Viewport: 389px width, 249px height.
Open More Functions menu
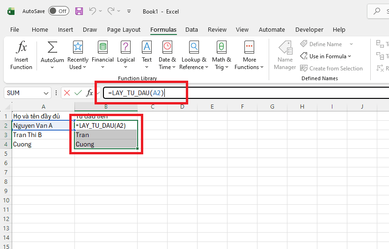tap(249, 55)
